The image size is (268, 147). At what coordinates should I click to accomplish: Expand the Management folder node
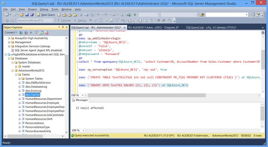(x=9, y=42)
